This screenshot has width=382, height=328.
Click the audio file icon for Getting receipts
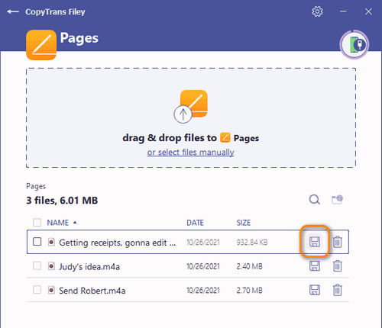51,242
